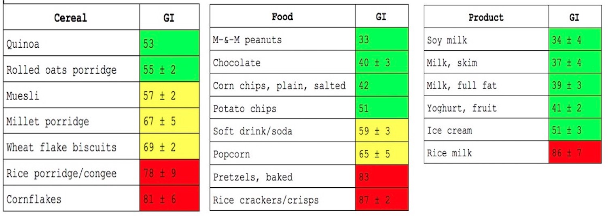Click the M-&-M peanuts cell
This screenshot has height=216, width=608.
[x=247, y=40]
